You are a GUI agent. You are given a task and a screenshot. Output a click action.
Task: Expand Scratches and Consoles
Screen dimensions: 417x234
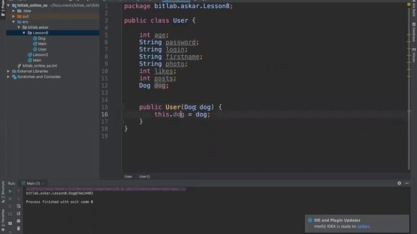tap(8, 77)
